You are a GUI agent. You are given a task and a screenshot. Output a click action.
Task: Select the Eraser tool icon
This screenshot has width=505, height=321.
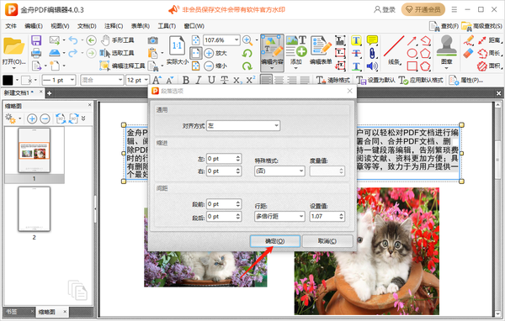(x=469, y=53)
